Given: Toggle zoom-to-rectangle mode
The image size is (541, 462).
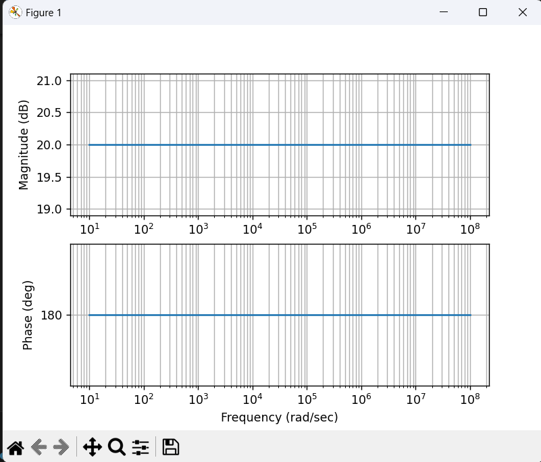Looking at the screenshot, I should [116, 446].
